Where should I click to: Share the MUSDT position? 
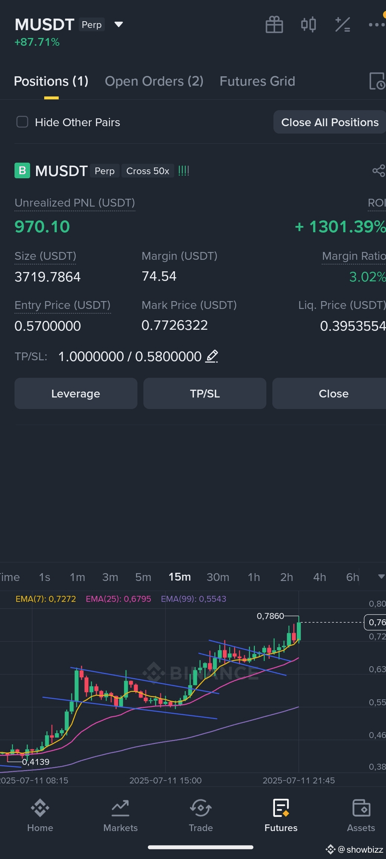[x=379, y=171]
